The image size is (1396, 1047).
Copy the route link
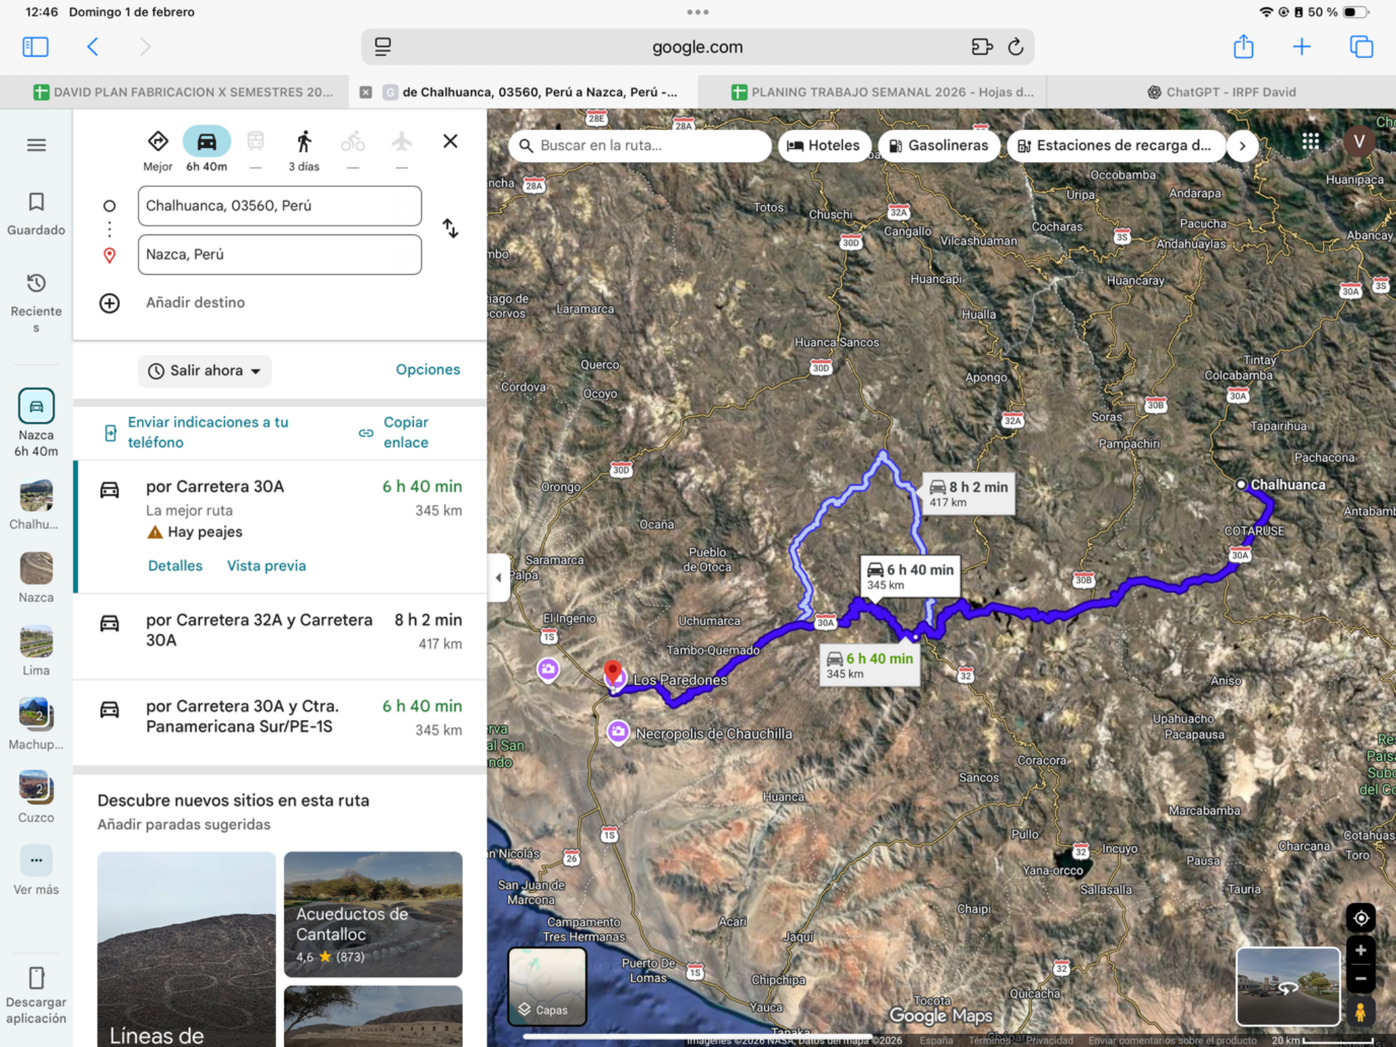tap(395, 432)
